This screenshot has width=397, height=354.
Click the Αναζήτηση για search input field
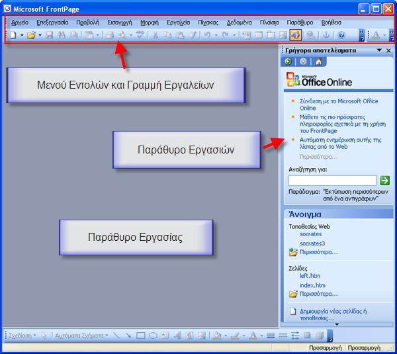332,181
